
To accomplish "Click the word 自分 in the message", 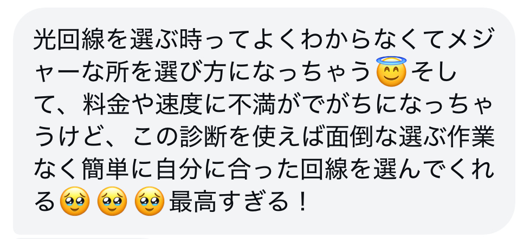I will 179,171.
